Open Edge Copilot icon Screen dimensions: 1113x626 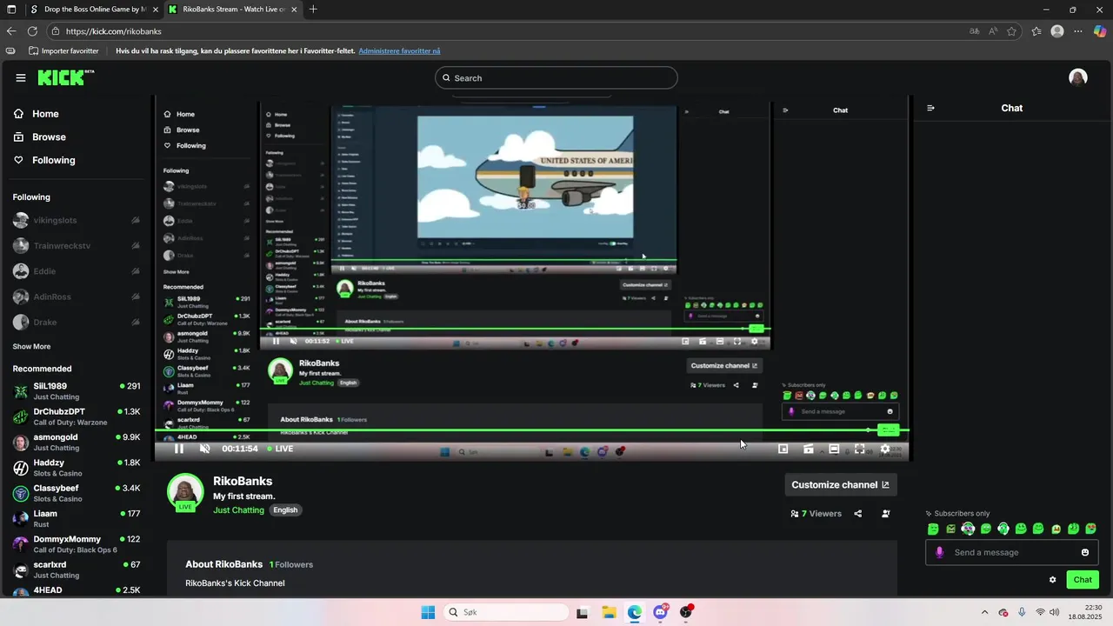(1100, 31)
